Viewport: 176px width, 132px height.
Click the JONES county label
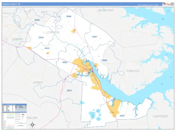pyautogui.click(x=37, y=82)
